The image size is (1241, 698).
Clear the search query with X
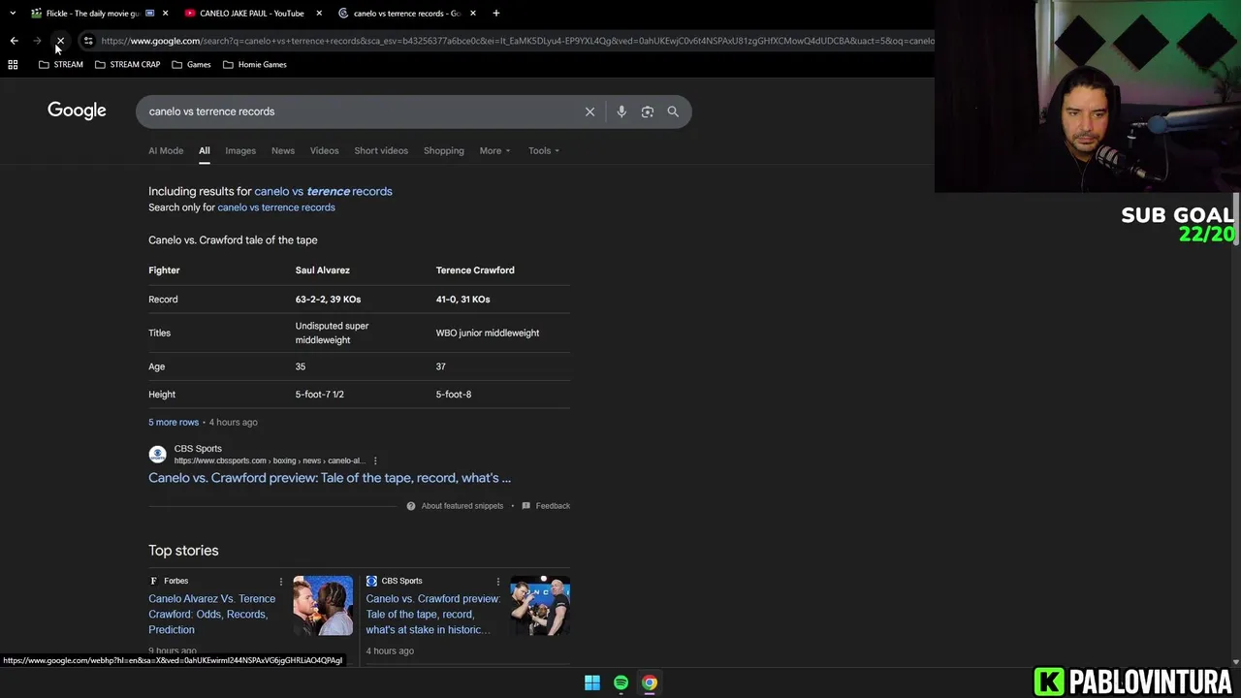tap(589, 111)
